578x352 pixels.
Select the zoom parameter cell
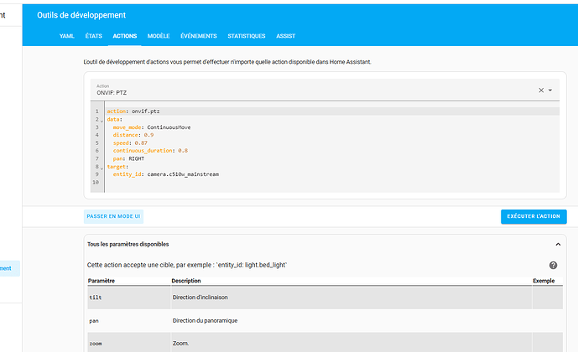click(x=129, y=343)
